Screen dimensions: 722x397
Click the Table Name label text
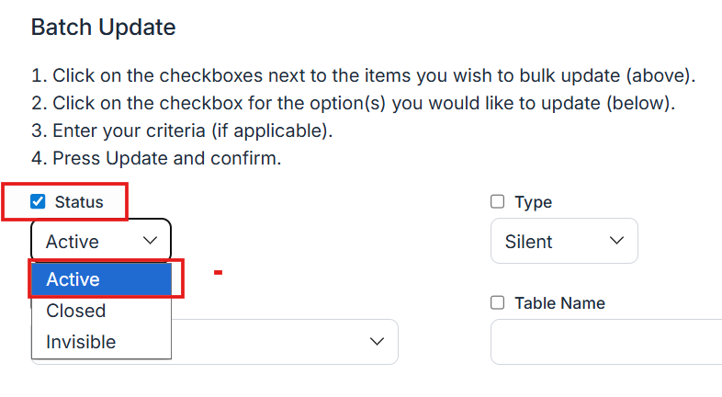(x=559, y=303)
